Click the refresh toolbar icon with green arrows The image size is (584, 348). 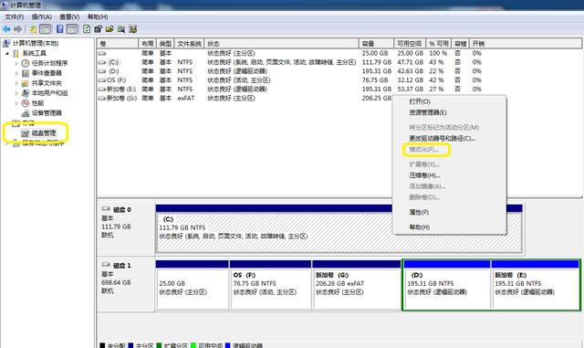click(x=87, y=29)
